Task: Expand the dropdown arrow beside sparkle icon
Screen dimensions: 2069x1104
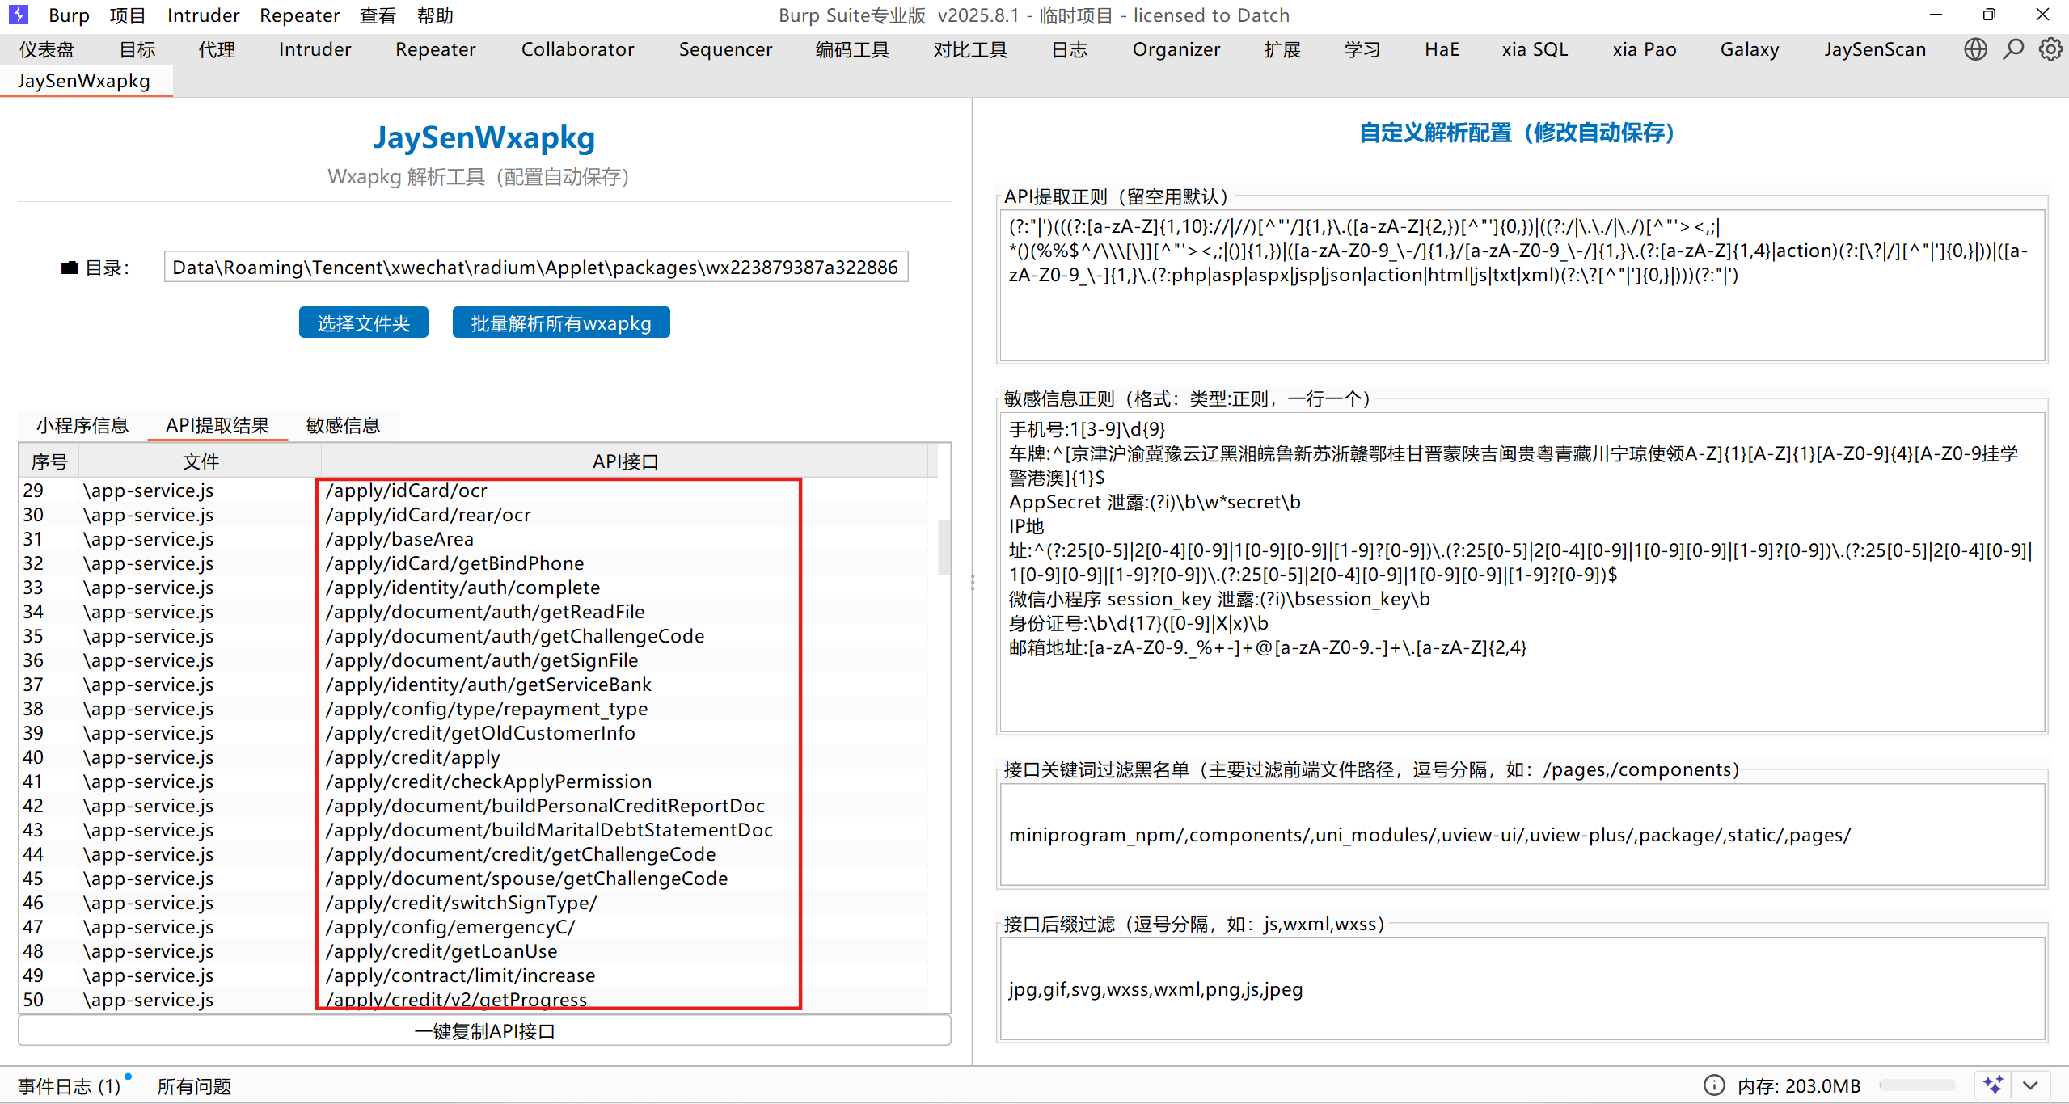Action: click(x=2030, y=1085)
